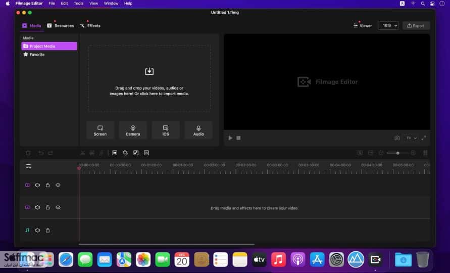Open the View menu

(93, 4)
